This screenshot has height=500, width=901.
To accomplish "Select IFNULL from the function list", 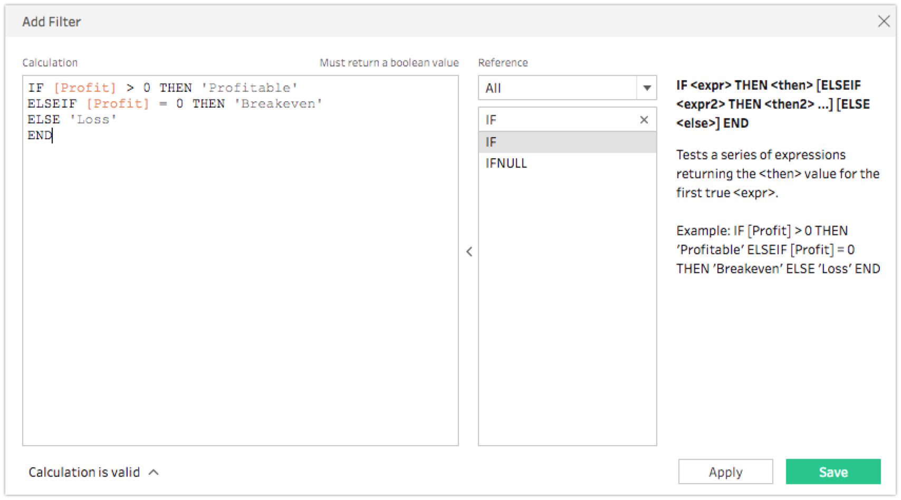I will (505, 163).
